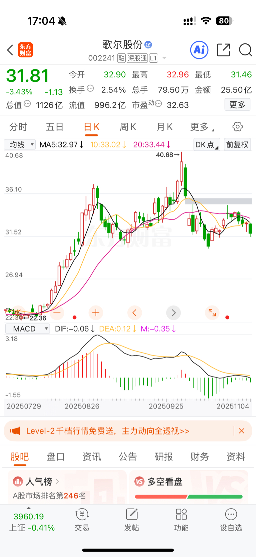Viewport: 256px width, 557px height.
Task: Zoom in chart with plus button
Action: click(96, 313)
